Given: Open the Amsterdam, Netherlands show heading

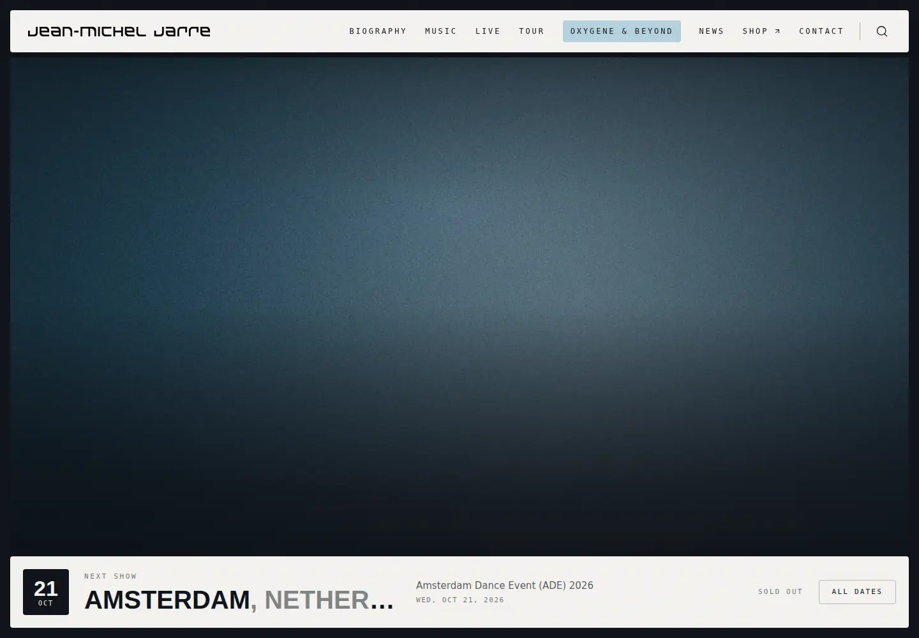Looking at the screenshot, I should click(x=239, y=600).
